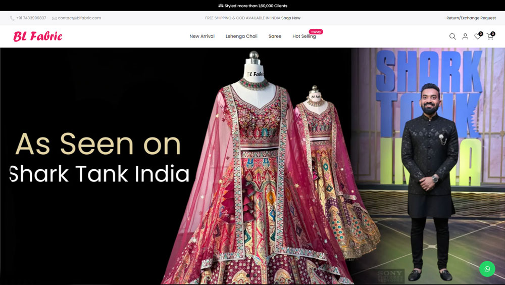Click the envelope icon beside contact email

54,18
